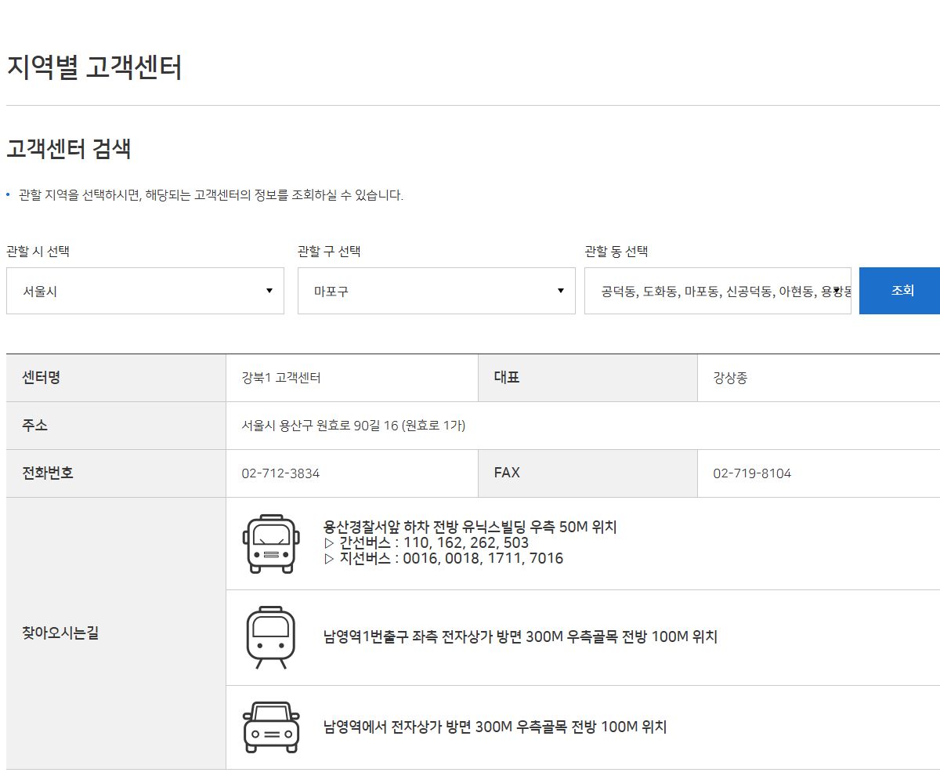The image size is (940, 776).
Task: Click the phone number 02-712-3834
Action: (280, 473)
